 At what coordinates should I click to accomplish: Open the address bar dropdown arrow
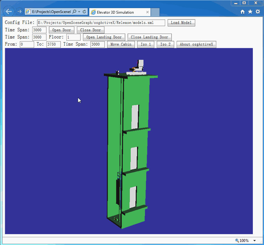[79, 11]
